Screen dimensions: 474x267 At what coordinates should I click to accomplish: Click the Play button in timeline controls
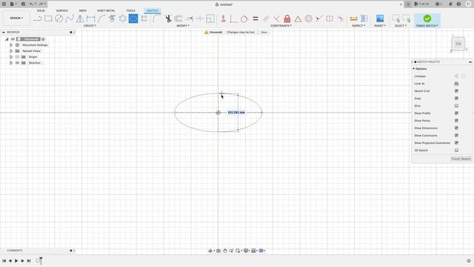16,260
